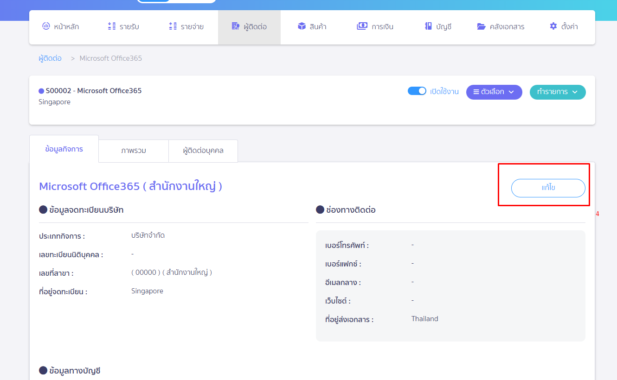Click the อีเมลกลาง email label
This screenshot has width=617, height=380.
pyautogui.click(x=343, y=283)
